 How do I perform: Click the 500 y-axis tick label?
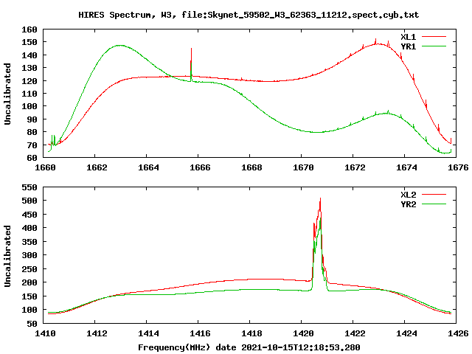coord(29,201)
